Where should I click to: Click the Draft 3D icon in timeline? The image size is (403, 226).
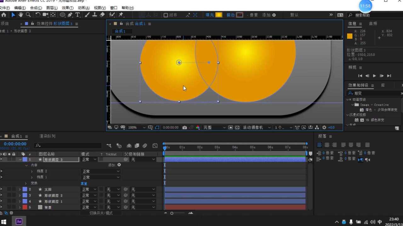click(119, 146)
